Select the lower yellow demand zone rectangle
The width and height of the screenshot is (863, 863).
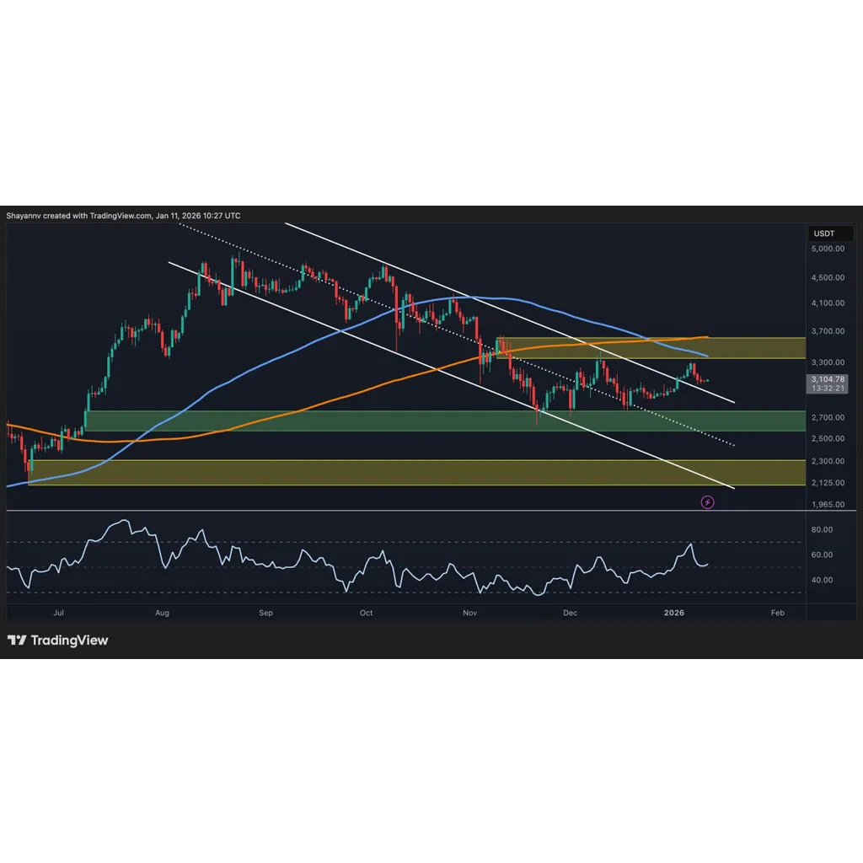tap(416, 473)
